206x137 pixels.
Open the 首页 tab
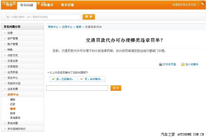9,5
